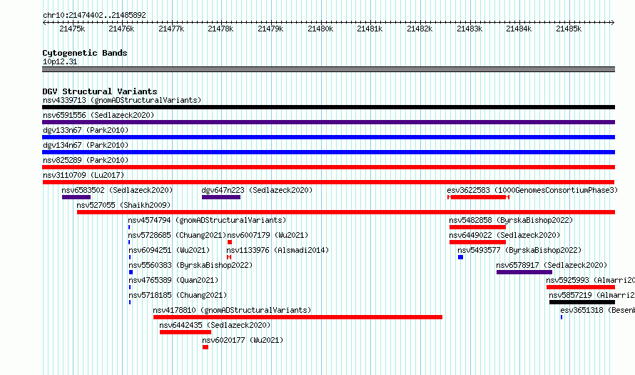Viewport: 635px width, 375px height.
Task: Click the purple dgv647n223 variant bar
Action: [221, 197]
